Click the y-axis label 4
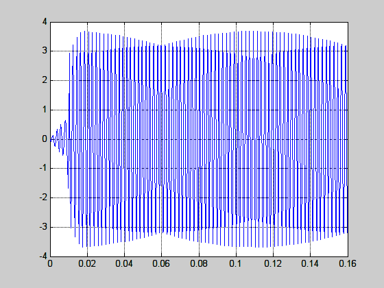384x288 pixels. pos(45,22)
